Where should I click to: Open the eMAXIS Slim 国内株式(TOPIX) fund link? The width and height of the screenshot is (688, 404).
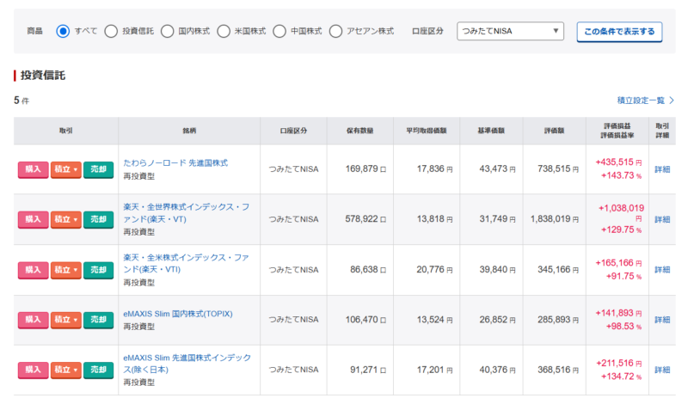[x=177, y=314]
